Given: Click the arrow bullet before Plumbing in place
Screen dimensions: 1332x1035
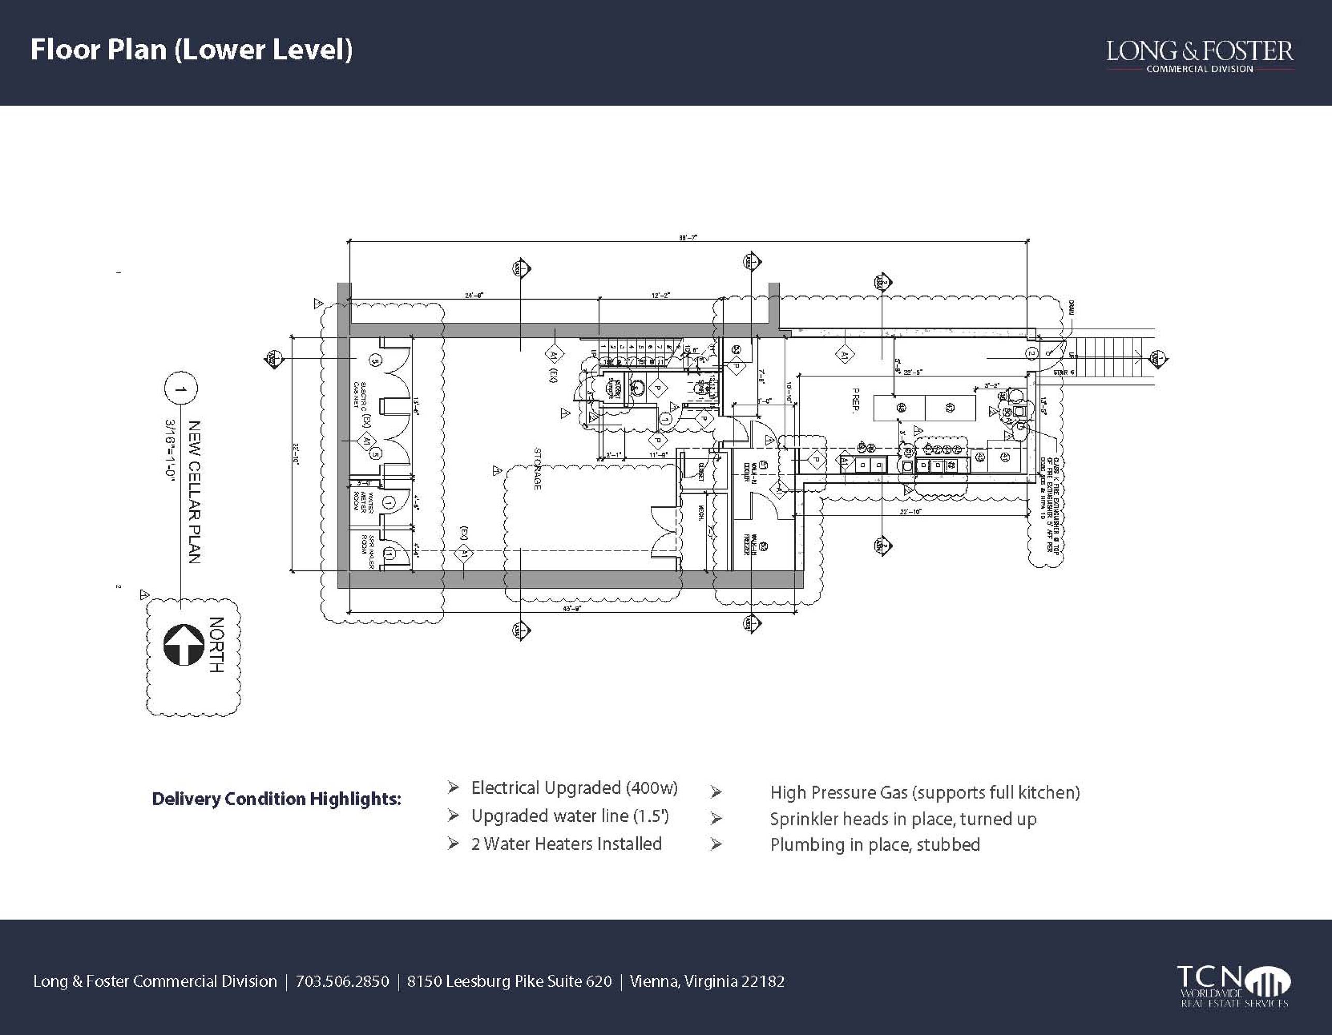Looking at the screenshot, I should tap(716, 845).
